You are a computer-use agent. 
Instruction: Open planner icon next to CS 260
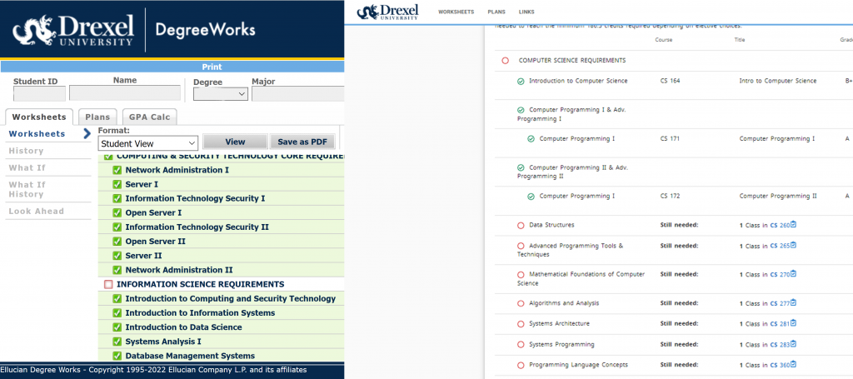793,225
